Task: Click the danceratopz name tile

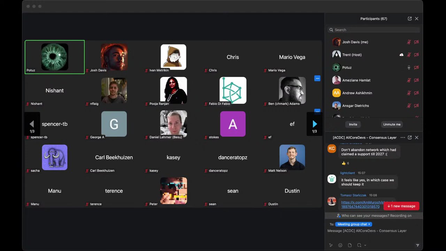Action: (x=233, y=158)
